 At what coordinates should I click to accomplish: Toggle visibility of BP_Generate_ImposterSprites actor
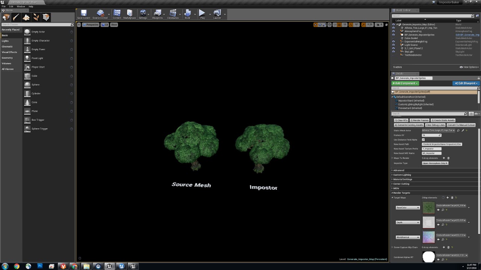(x=393, y=34)
